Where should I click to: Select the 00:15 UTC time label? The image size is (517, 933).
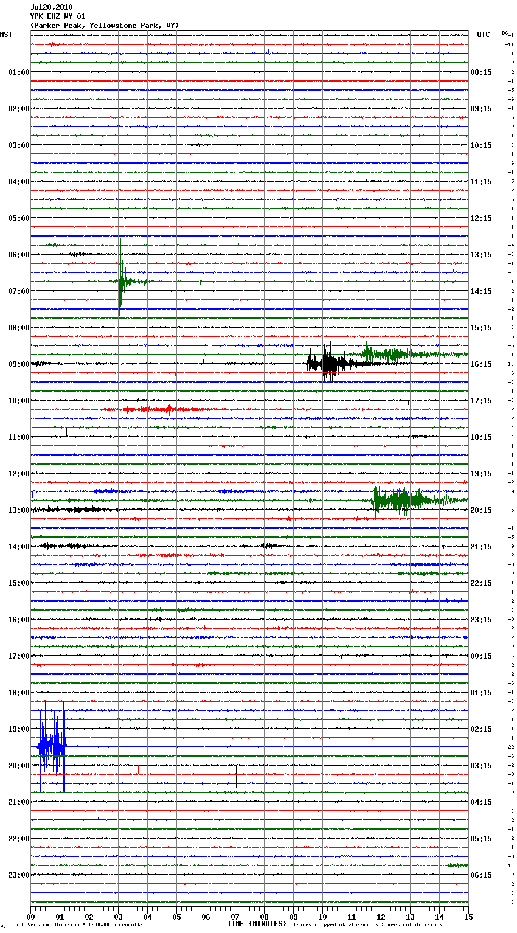click(481, 656)
